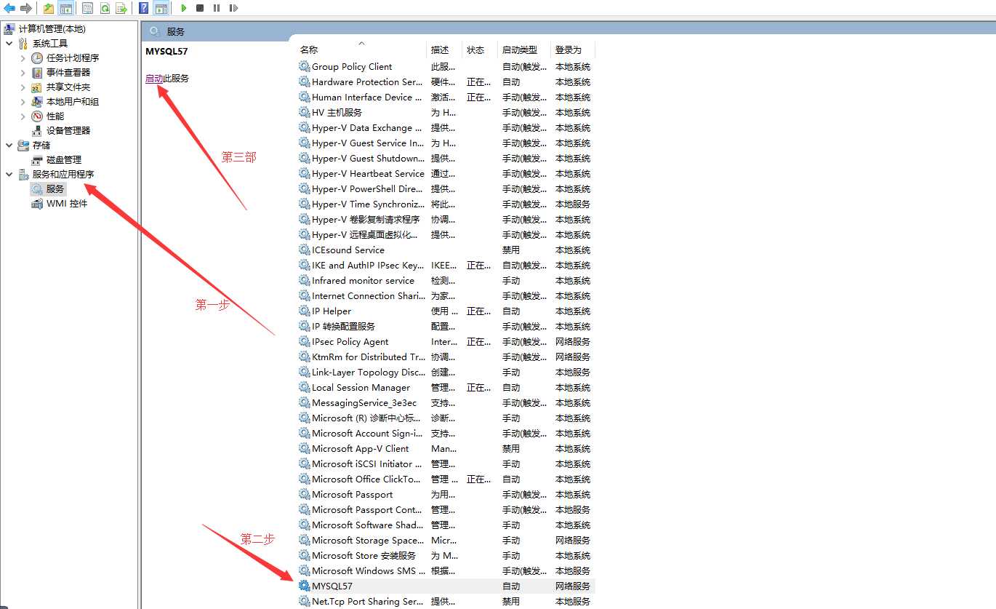Expand the 事件查看器 node chevron
This screenshot has height=609, width=996.
(x=23, y=73)
